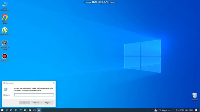Open the clock showing 18:04

[191, 110]
